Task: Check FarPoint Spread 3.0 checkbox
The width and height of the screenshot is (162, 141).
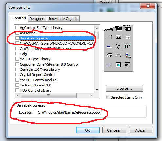Action: [17, 85]
